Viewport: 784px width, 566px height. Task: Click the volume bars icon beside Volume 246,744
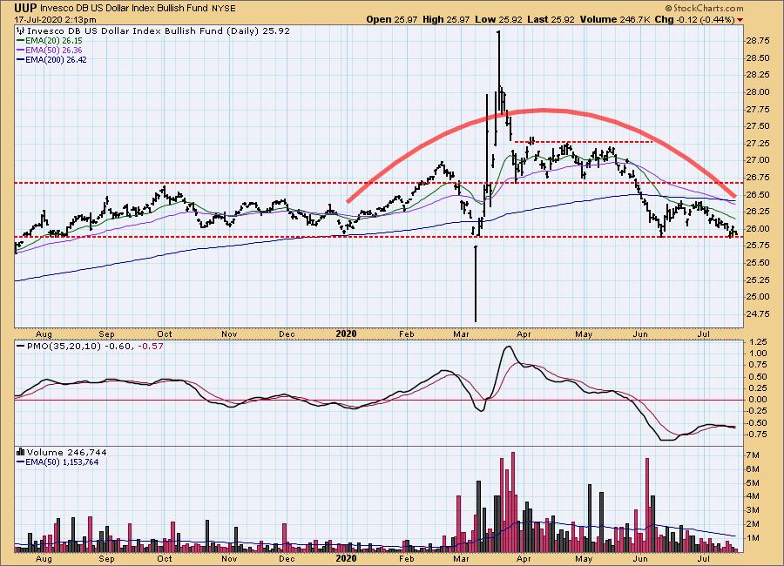(x=21, y=452)
